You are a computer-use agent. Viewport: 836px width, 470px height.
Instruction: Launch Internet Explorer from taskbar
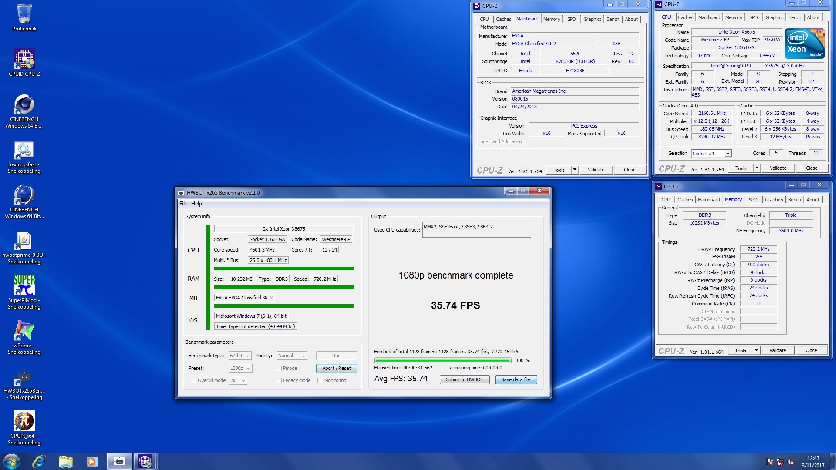[39, 461]
